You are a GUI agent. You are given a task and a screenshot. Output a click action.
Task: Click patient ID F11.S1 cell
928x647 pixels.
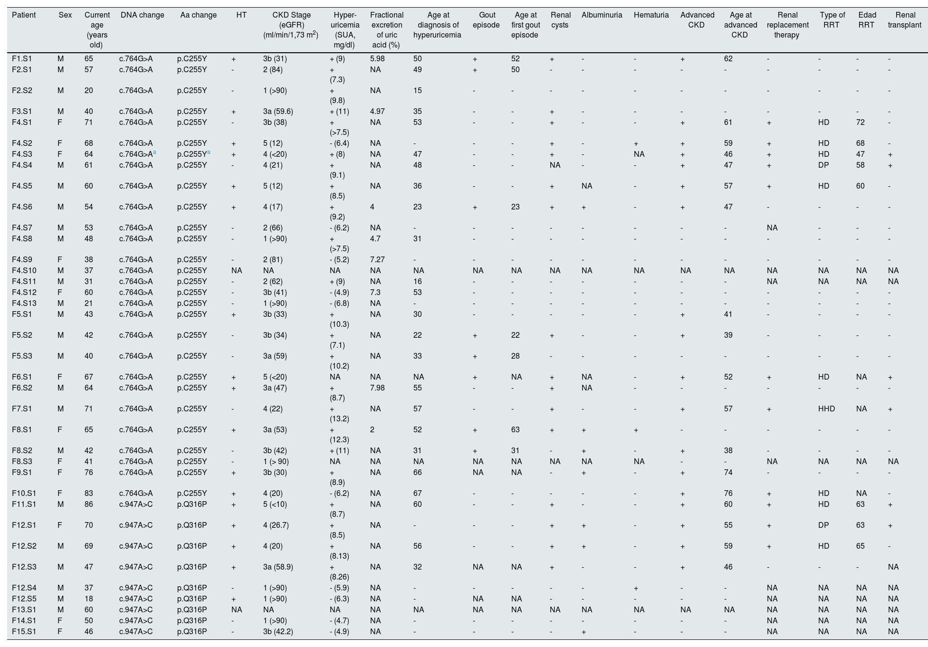(x=24, y=504)
